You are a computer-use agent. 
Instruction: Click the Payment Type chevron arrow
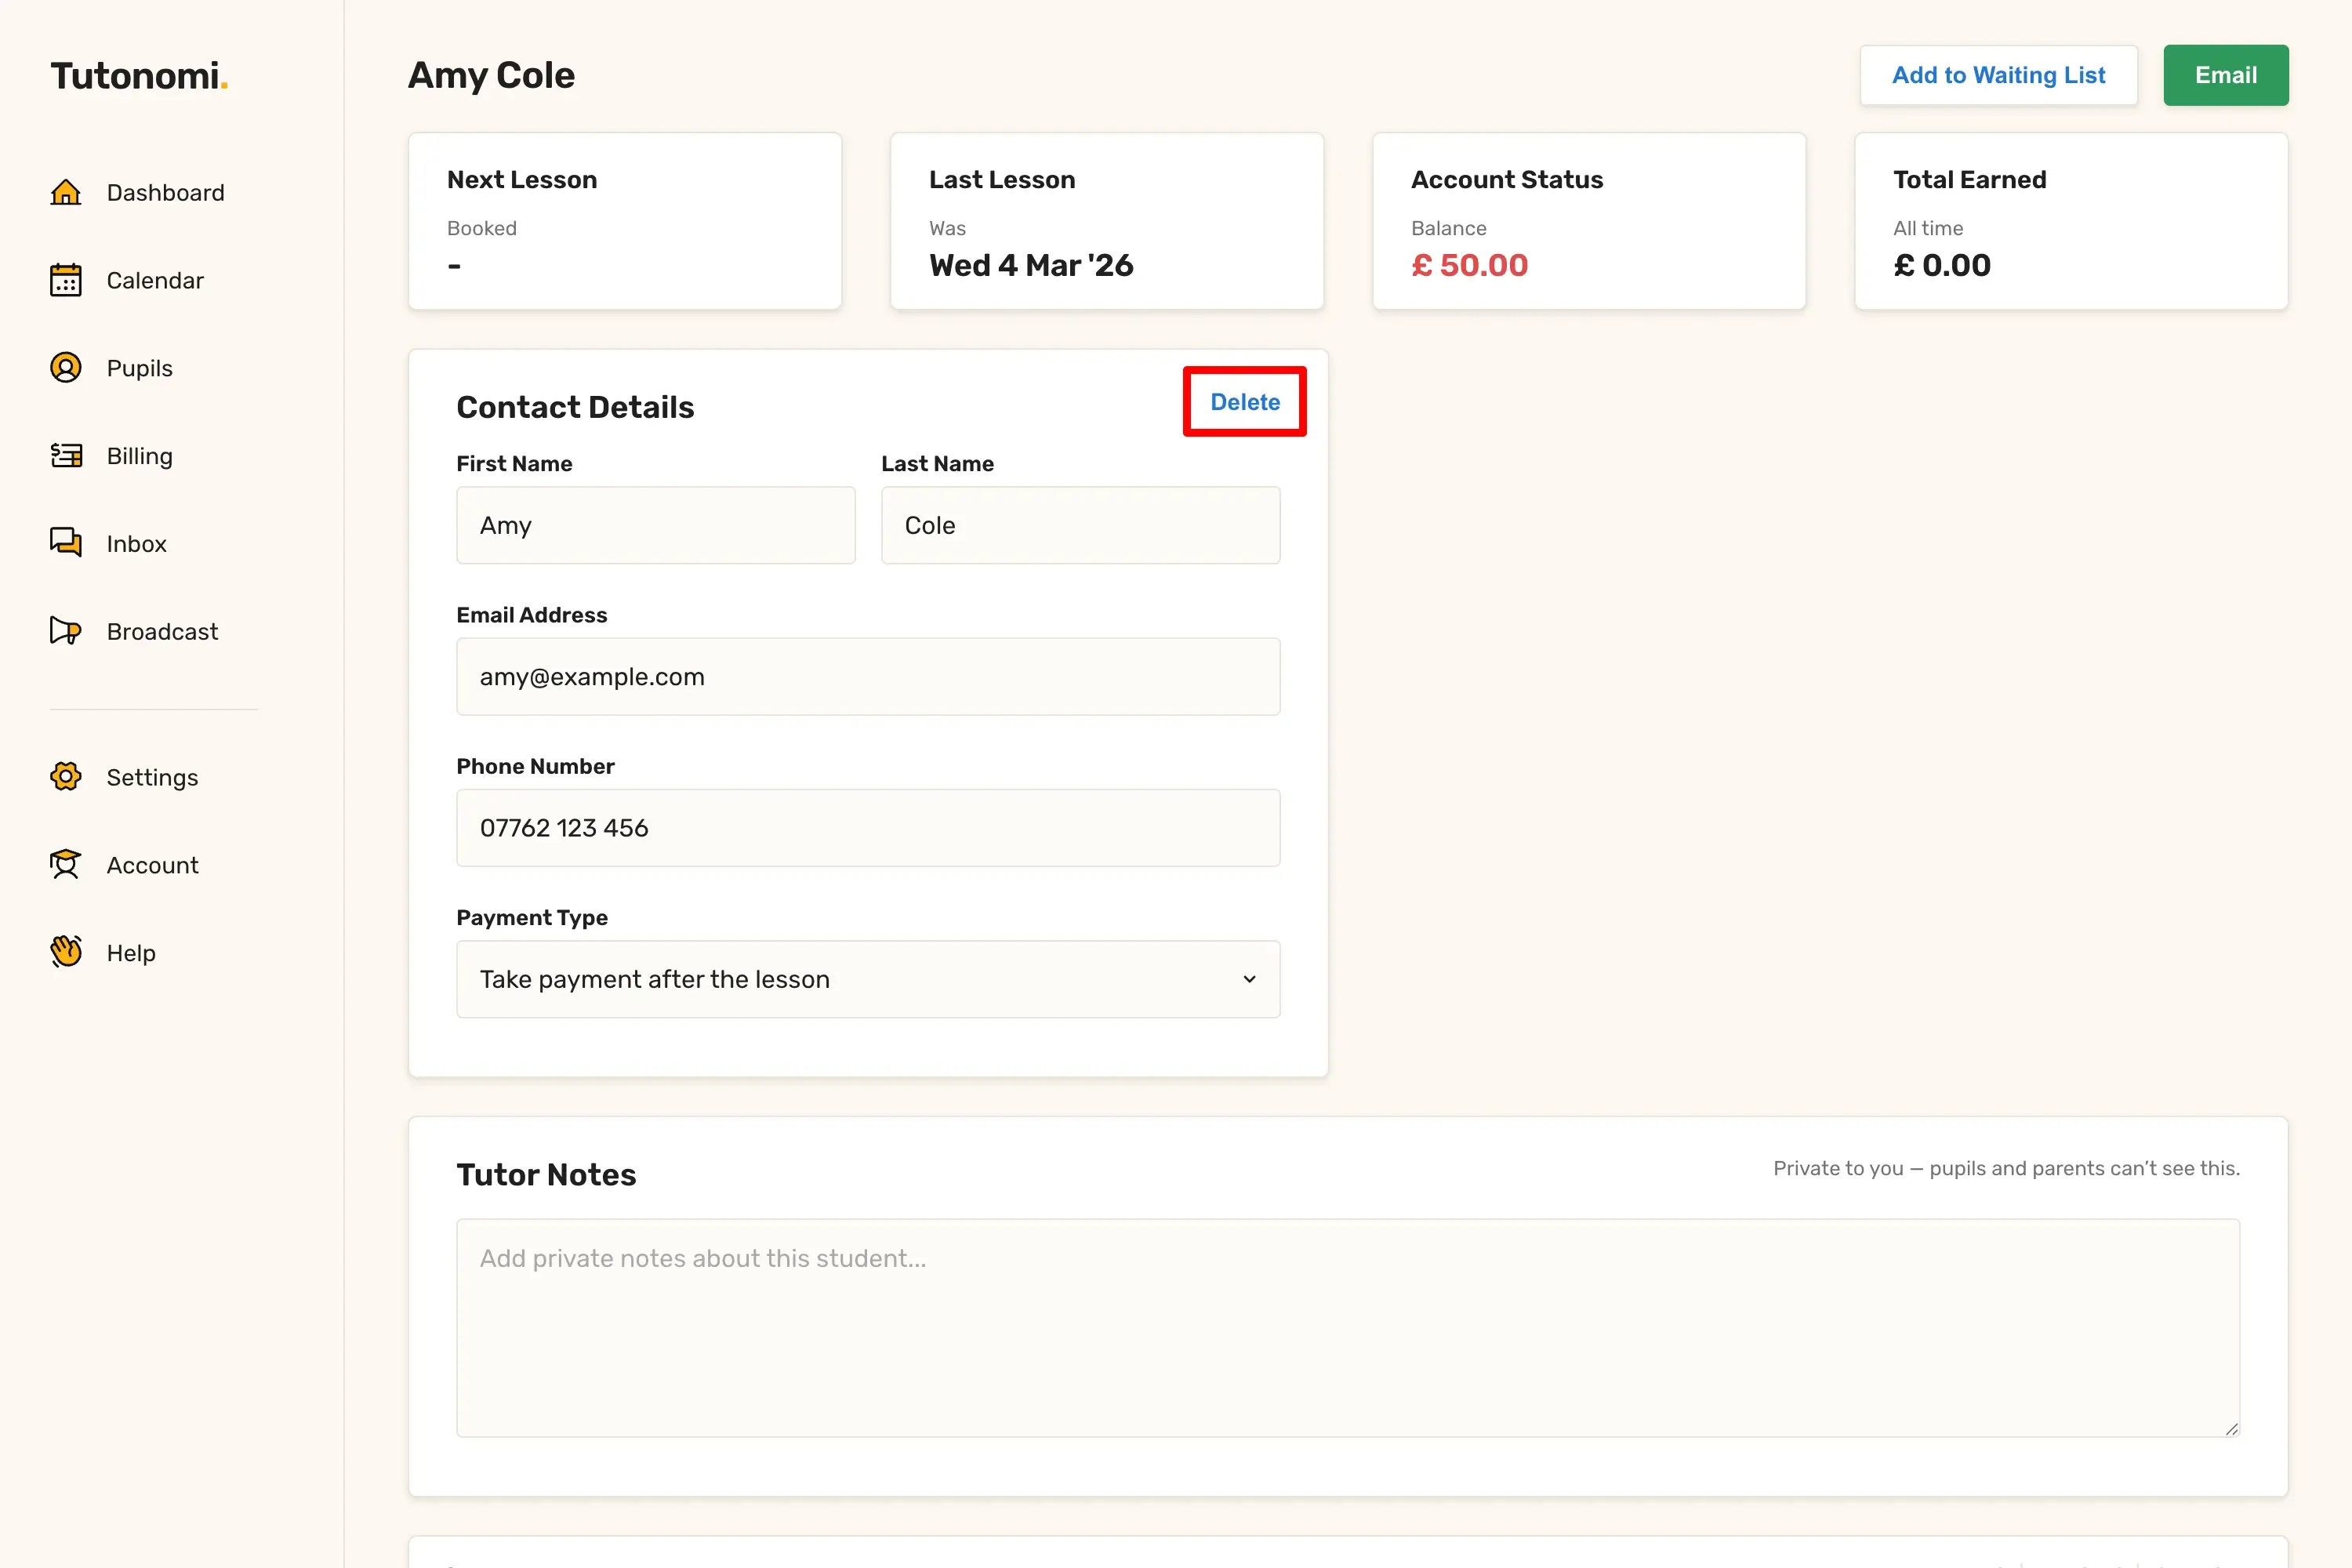point(1249,979)
